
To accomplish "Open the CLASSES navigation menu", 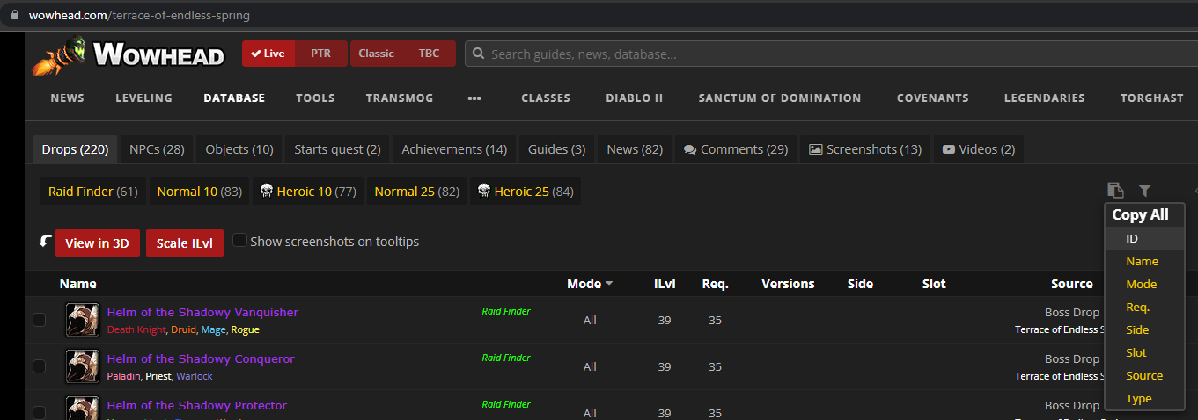I will 546,98.
